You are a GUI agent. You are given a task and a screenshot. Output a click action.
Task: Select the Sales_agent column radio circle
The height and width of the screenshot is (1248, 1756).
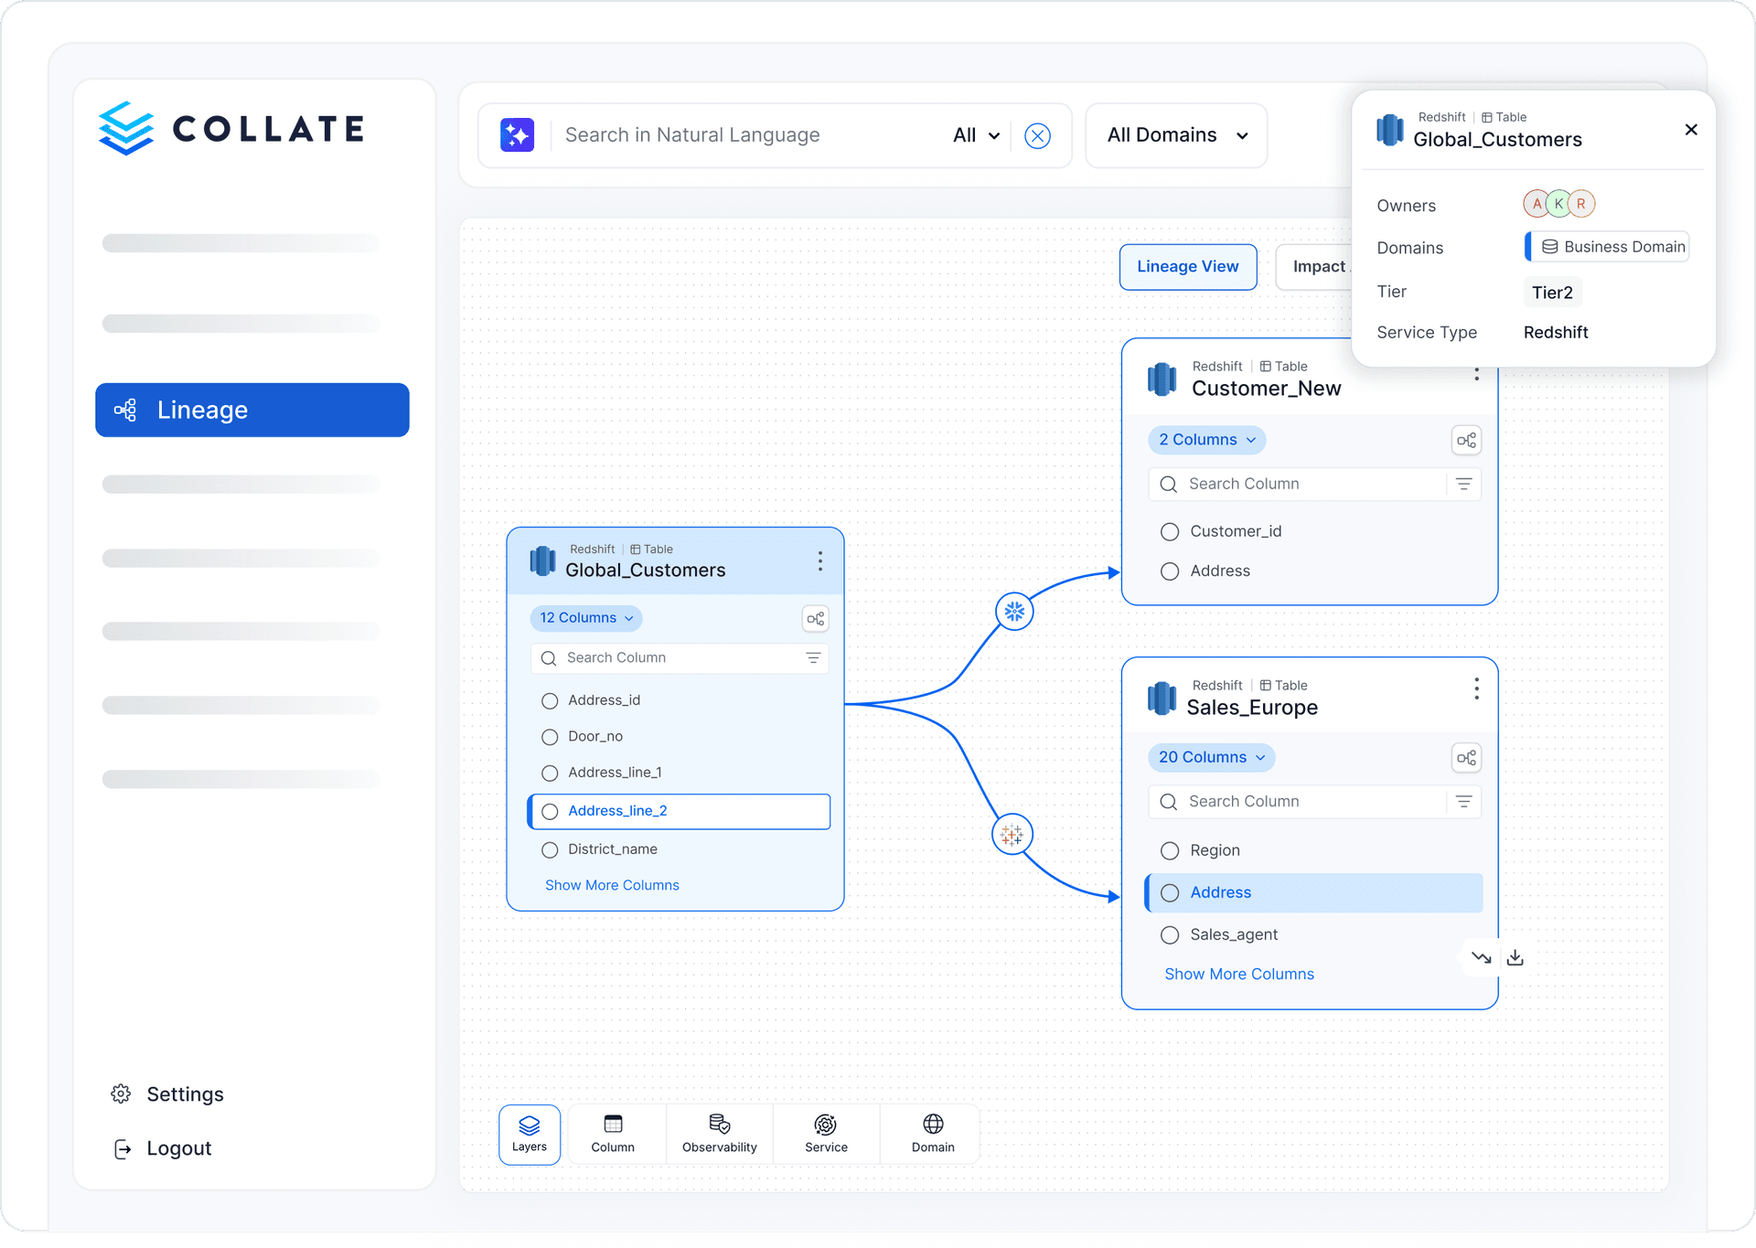1169,934
